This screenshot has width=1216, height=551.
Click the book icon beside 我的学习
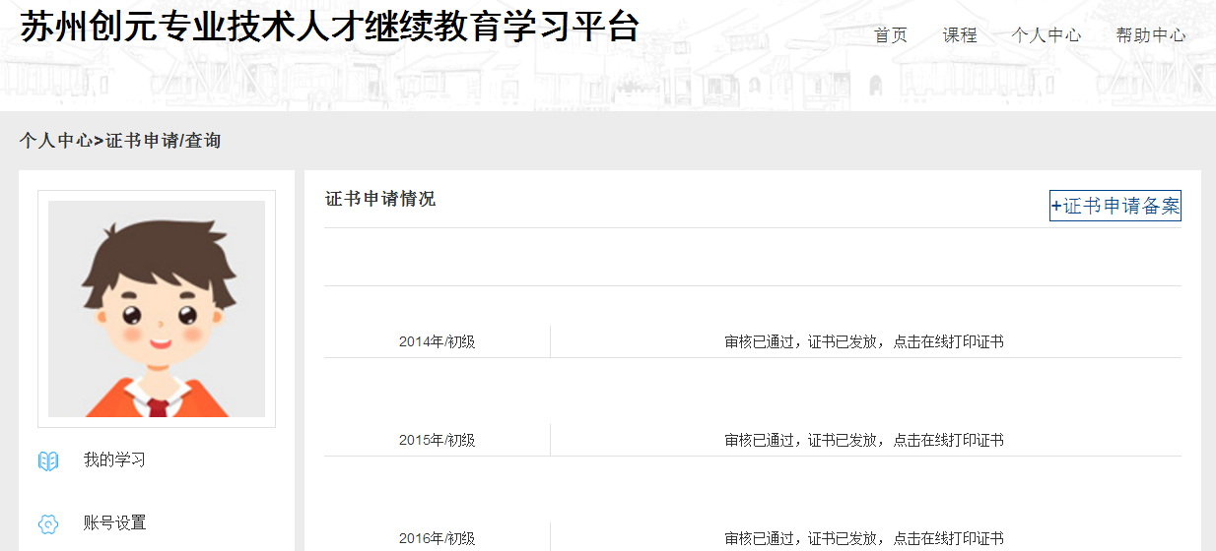tap(48, 460)
